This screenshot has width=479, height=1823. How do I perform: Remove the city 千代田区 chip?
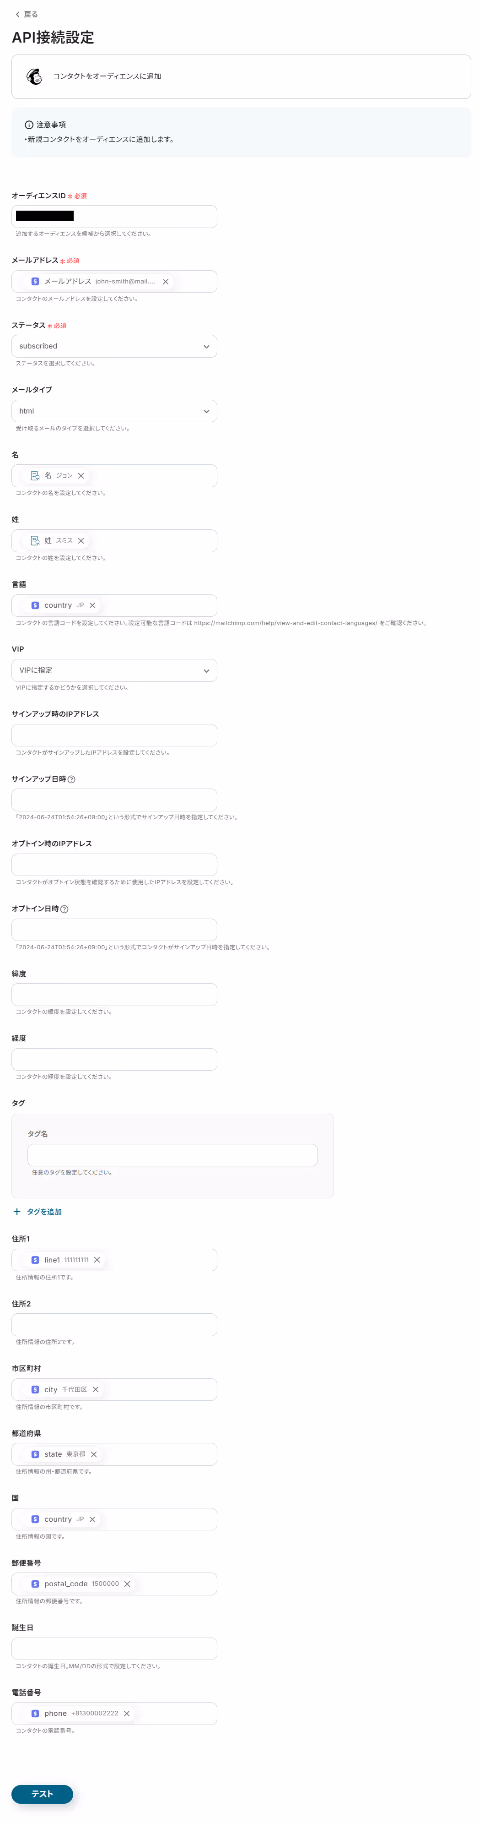(96, 1390)
